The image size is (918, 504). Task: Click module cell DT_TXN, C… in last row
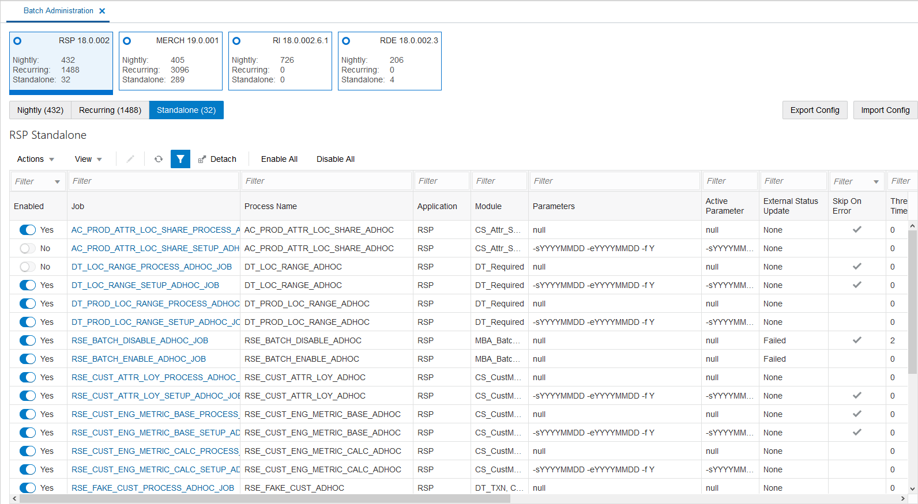coord(499,488)
